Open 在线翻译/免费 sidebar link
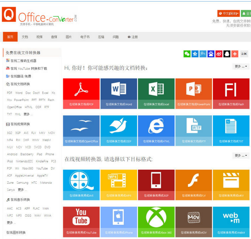 (19, 76)
